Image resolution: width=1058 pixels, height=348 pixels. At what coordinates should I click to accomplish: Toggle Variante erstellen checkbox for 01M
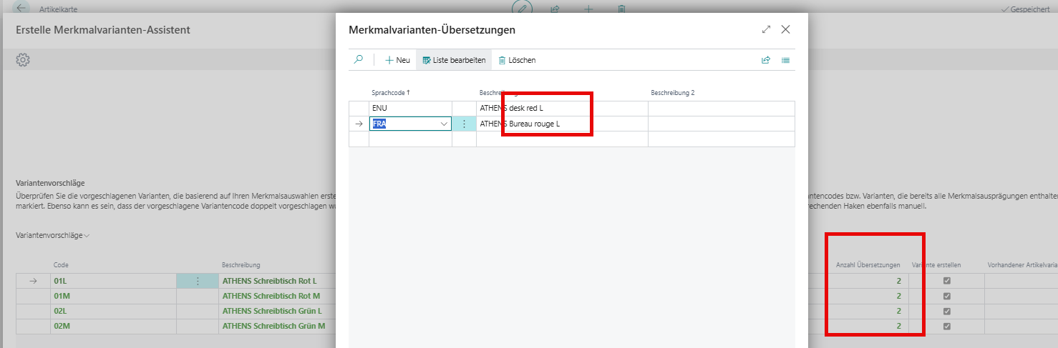(947, 296)
